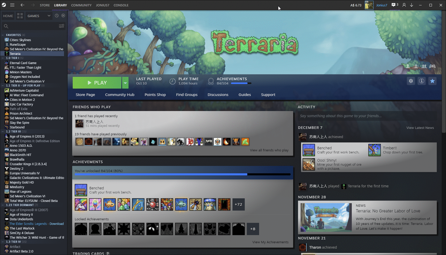Open Terraria Guides
Viewport: 446px width, 255px height.
pos(245,95)
